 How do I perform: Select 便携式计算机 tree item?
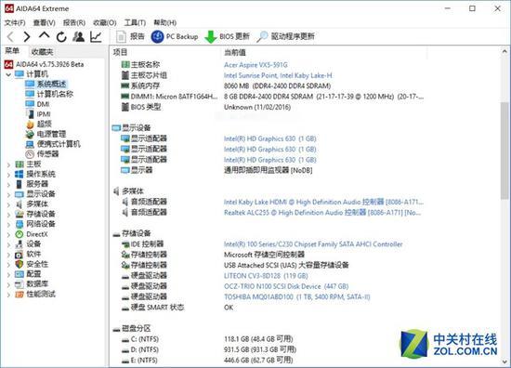(53, 144)
